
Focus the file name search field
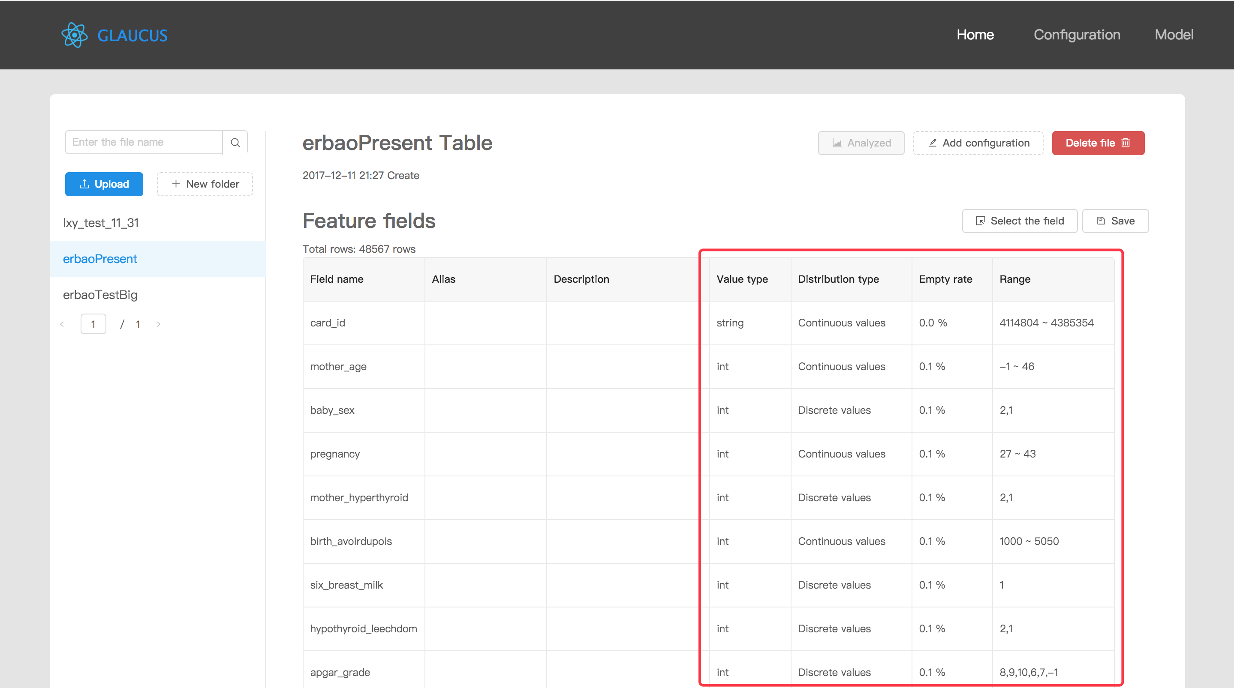[x=144, y=142]
